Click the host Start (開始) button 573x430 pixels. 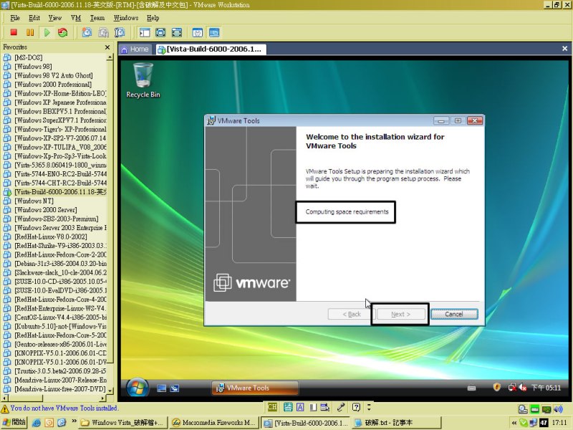pos(14,422)
